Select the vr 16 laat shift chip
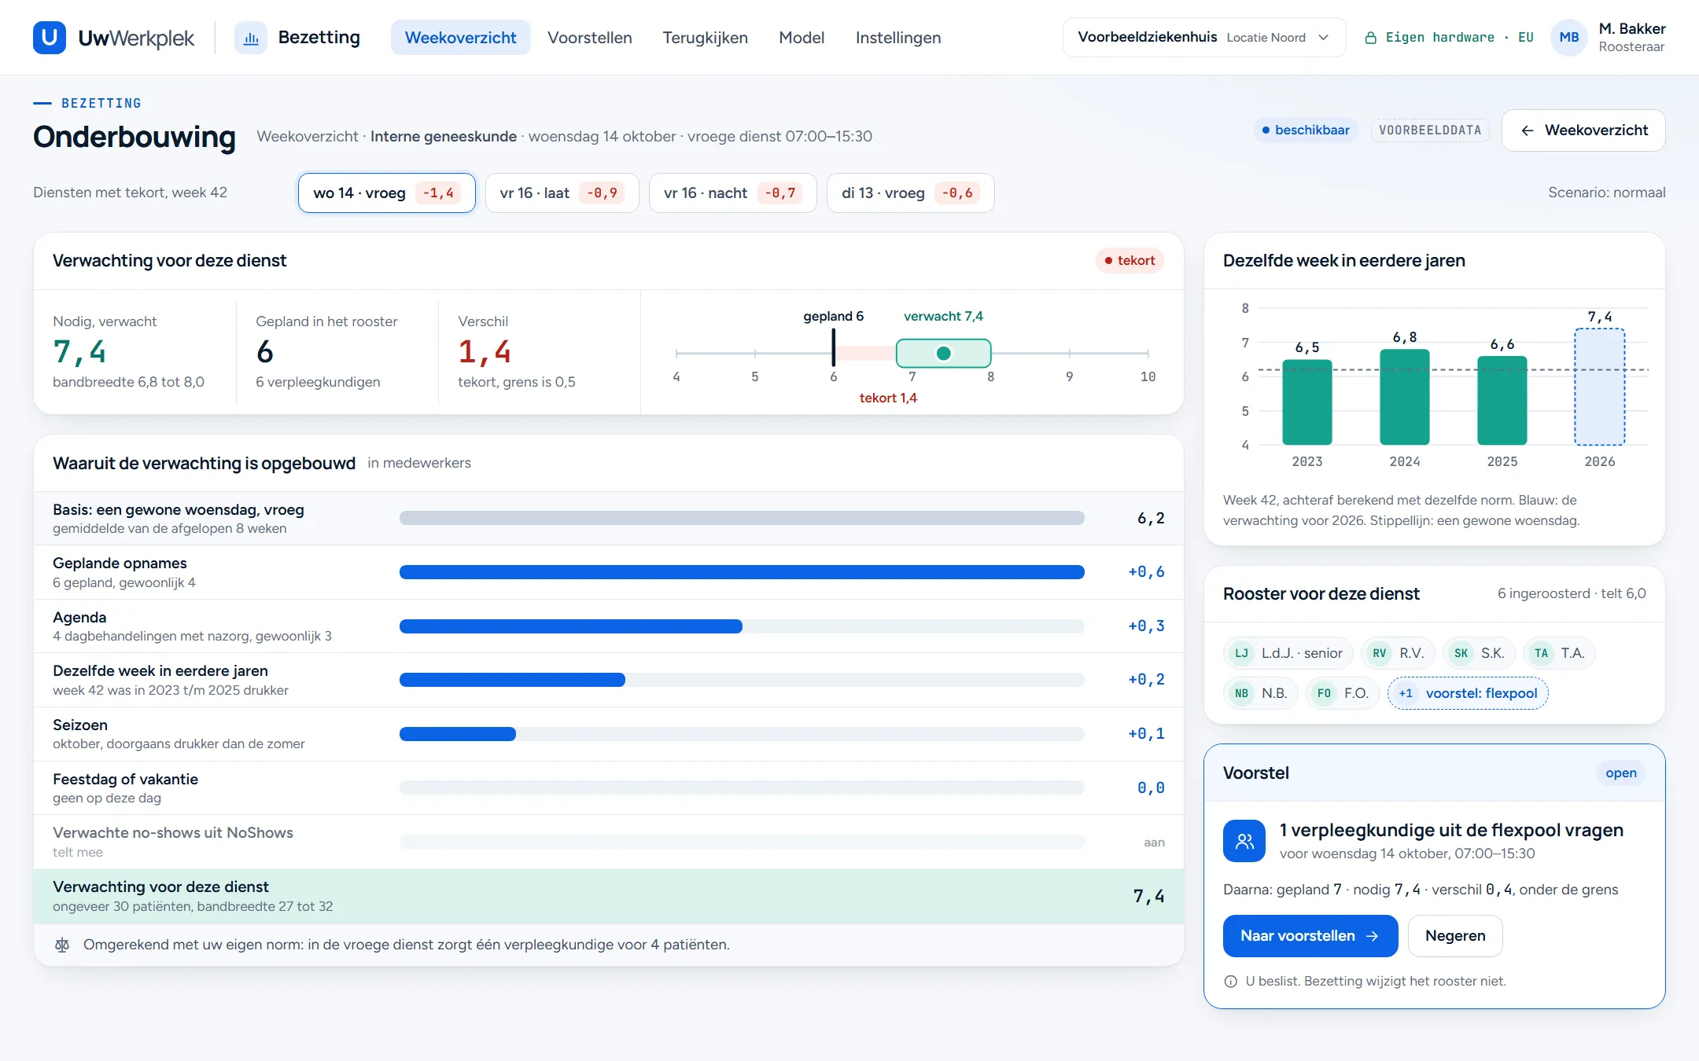 pos(562,193)
